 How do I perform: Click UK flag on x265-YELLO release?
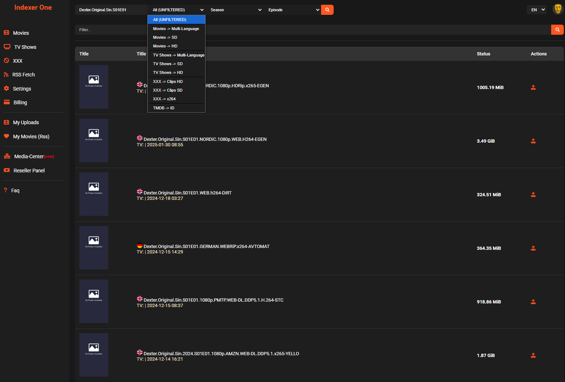[139, 352]
